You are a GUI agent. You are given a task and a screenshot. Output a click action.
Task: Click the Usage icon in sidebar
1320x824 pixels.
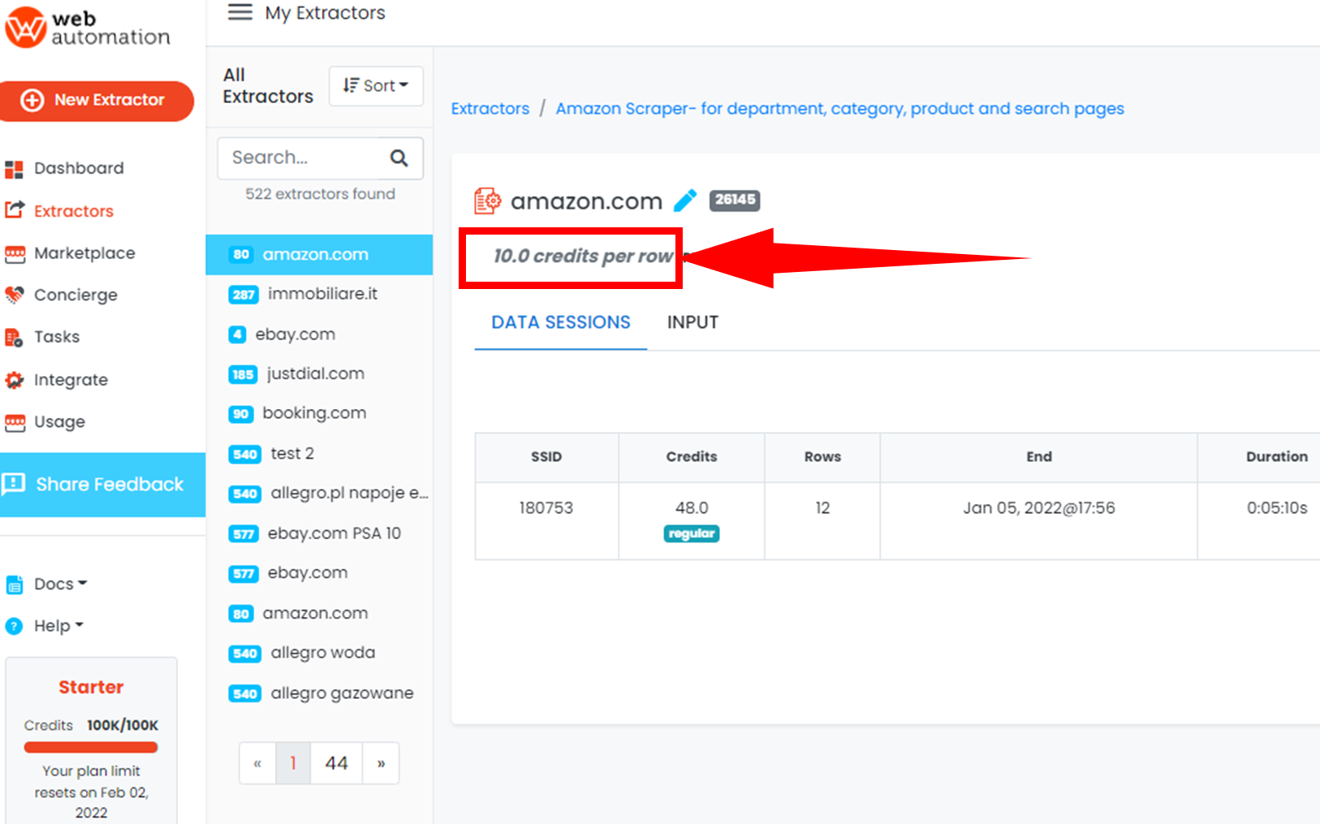[15, 422]
